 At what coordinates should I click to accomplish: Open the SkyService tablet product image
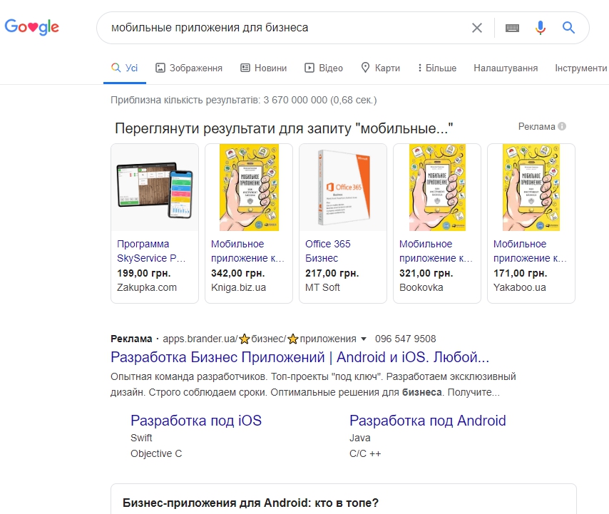pyautogui.click(x=155, y=187)
